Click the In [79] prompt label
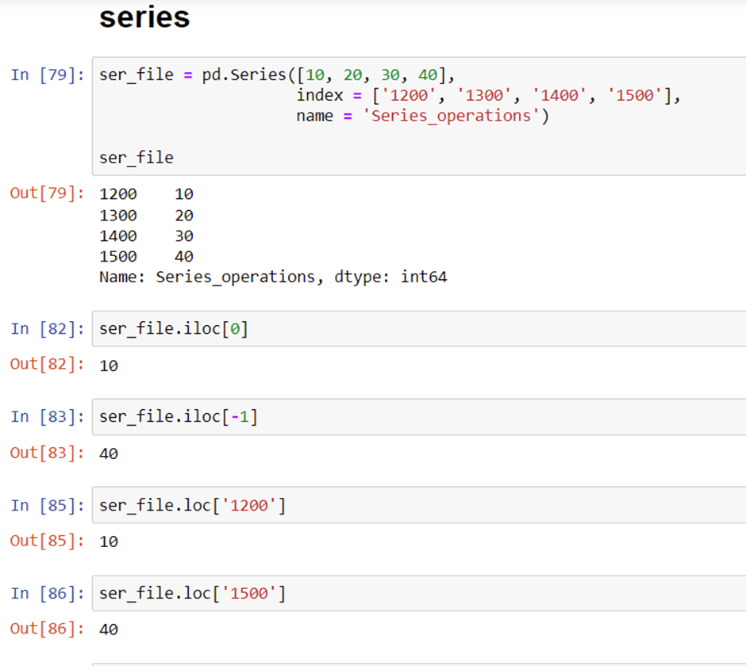Screen dimensions: 746x666 48,75
